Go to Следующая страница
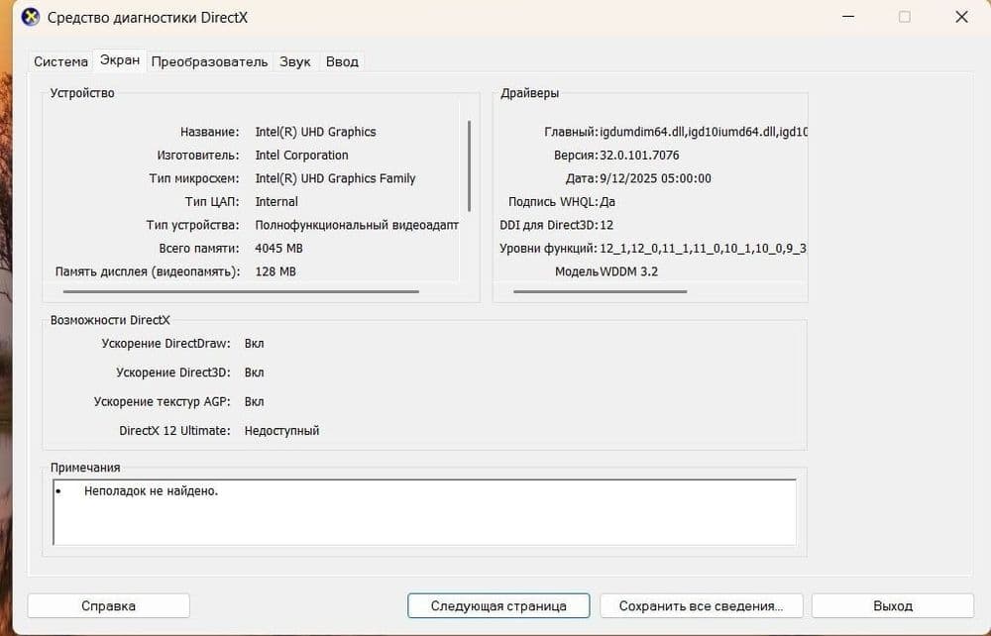Image resolution: width=991 pixels, height=636 pixels. pos(498,605)
